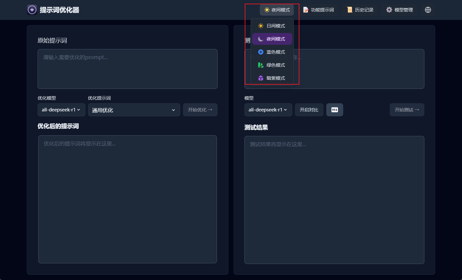The width and height of the screenshot is (462, 280).
Task: Open the 通用优化 prompt template dropdown
Action: [134, 110]
